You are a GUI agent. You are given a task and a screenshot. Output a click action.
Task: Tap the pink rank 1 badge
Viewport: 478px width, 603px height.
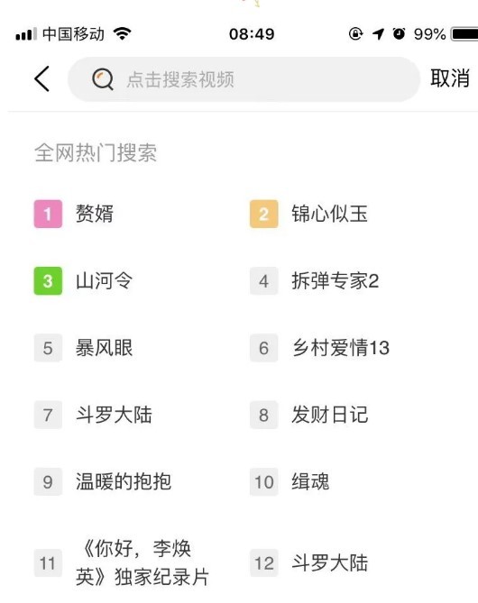[48, 214]
